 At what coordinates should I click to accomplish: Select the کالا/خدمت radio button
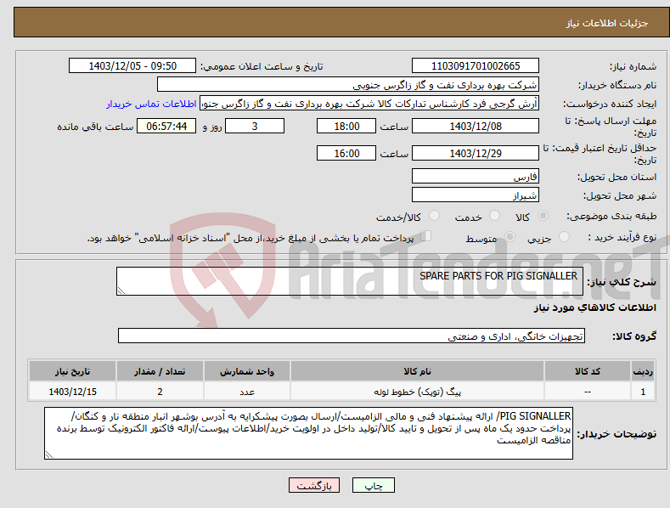(434, 216)
